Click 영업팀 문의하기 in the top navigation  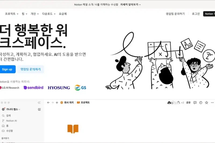click(175, 14)
